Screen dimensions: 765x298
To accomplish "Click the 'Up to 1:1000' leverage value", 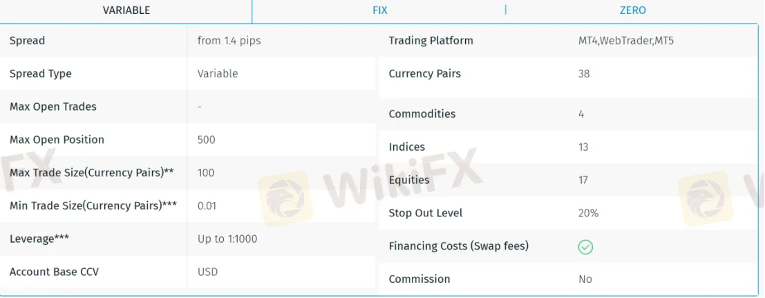I will [x=227, y=239].
